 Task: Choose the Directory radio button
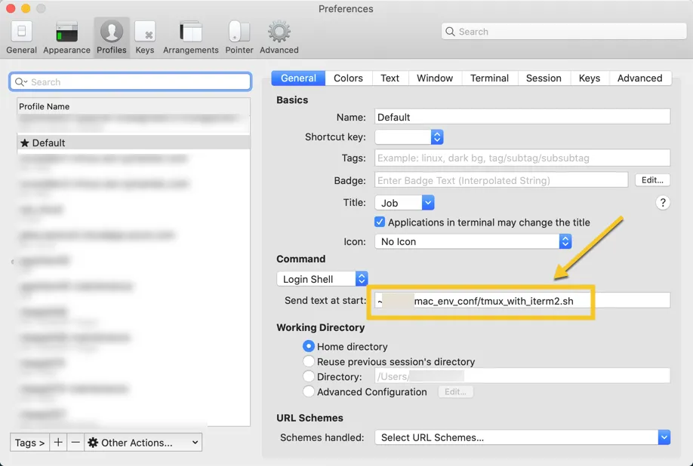tap(309, 377)
